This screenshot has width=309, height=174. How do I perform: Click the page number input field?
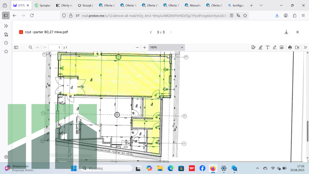click(55, 47)
